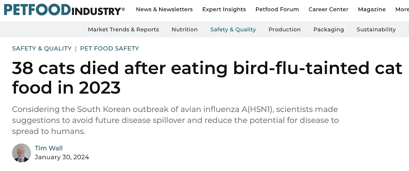This screenshot has width=409, height=171.
Task: Click the January 30, 2024 date
Action: tap(62, 157)
